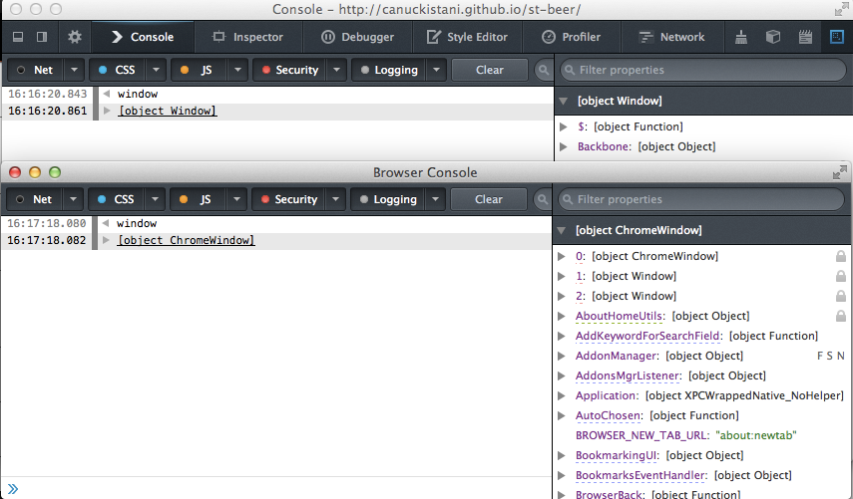Click the paintbrush paint flashing icon
This screenshot has width=853, height=499.
pos(741,37)
